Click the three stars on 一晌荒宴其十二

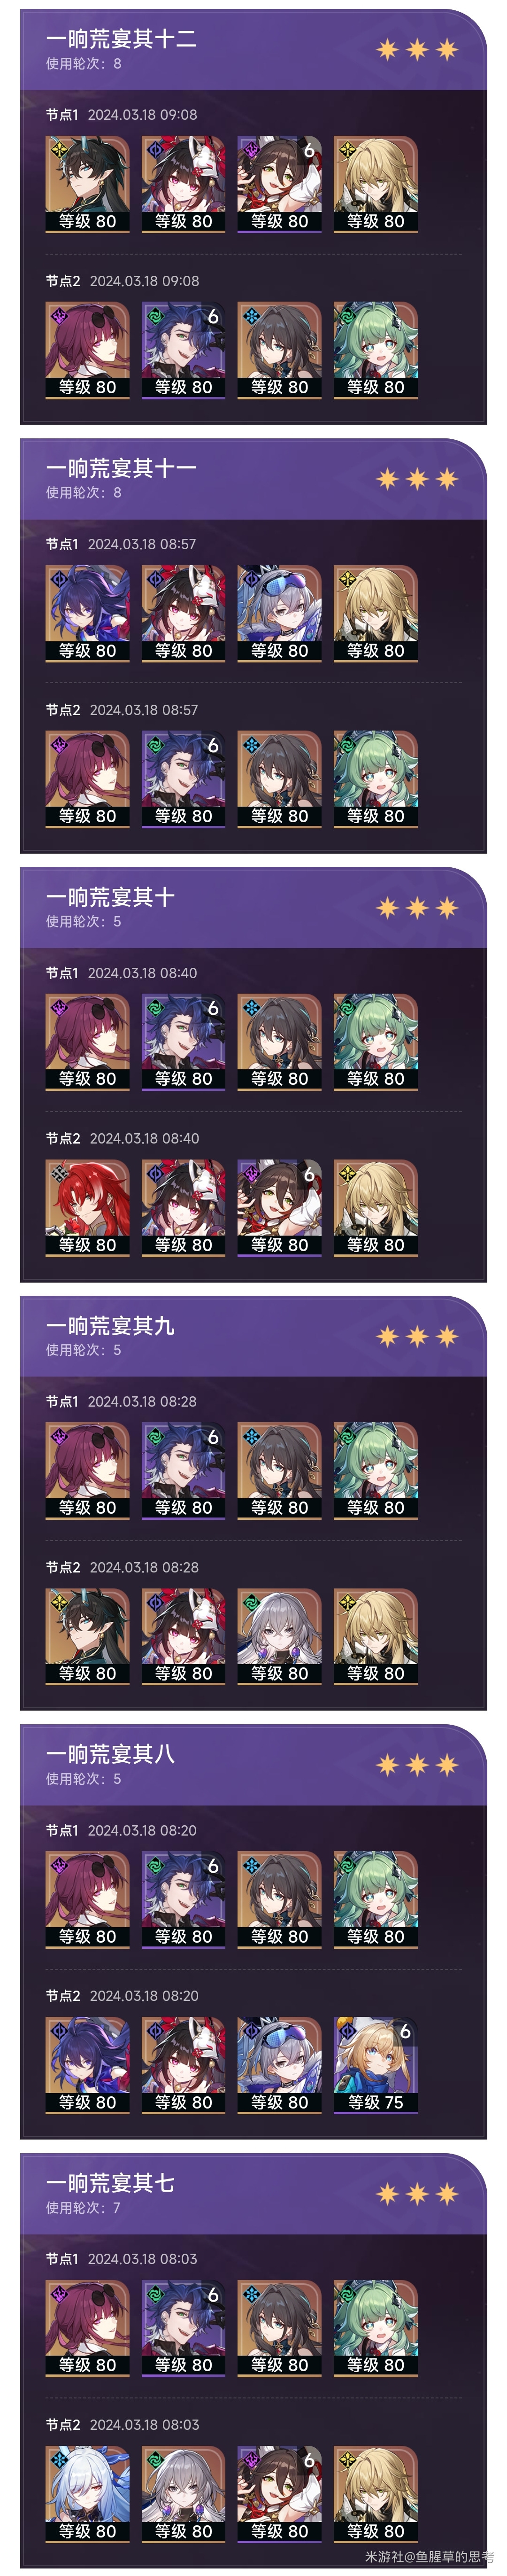[x=417, y=49]
